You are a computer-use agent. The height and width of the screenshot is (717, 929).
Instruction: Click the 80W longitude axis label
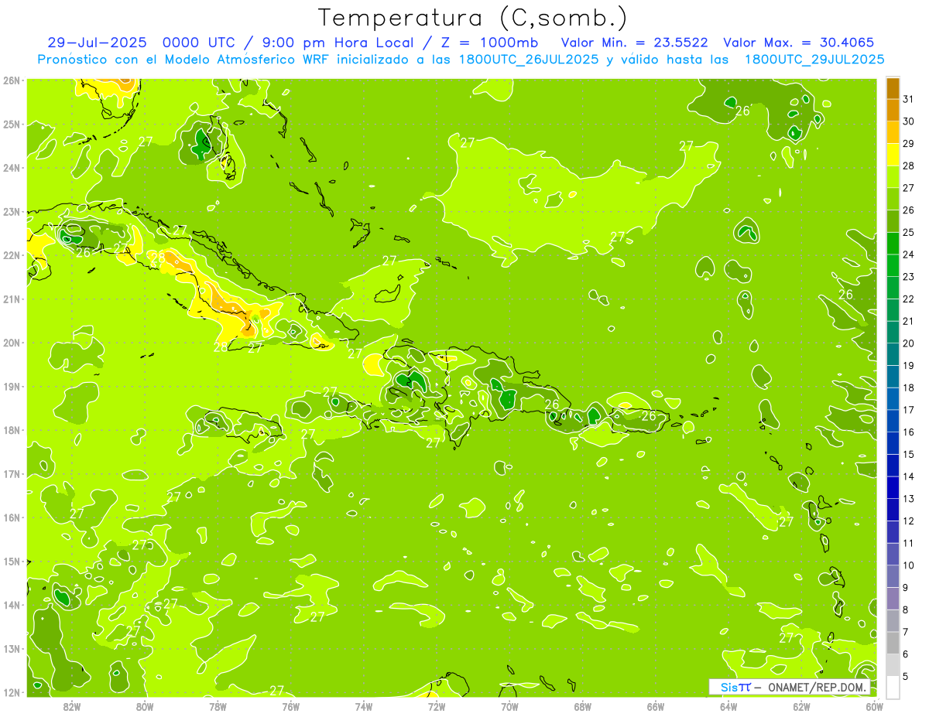pos(145,706)
